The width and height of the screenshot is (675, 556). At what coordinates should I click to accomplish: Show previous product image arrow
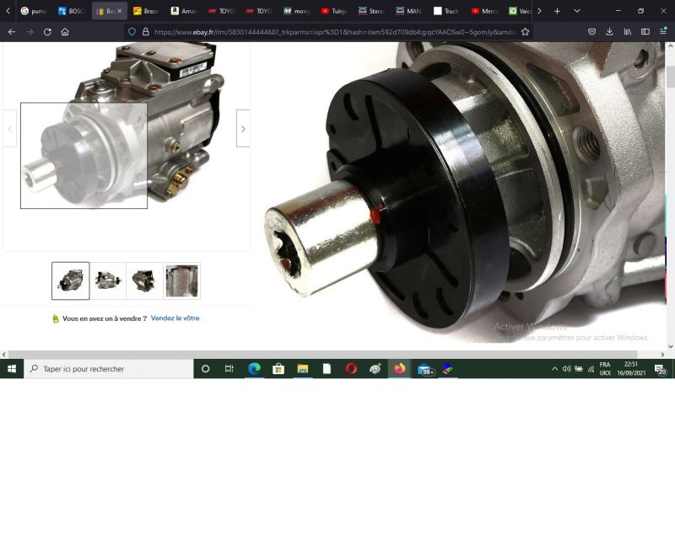(10, 129)
